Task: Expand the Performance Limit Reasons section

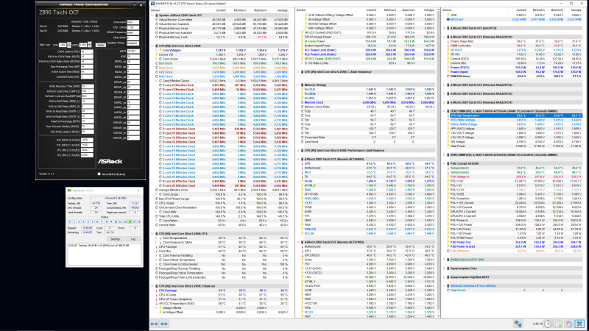Action: [x=298, y=151]
